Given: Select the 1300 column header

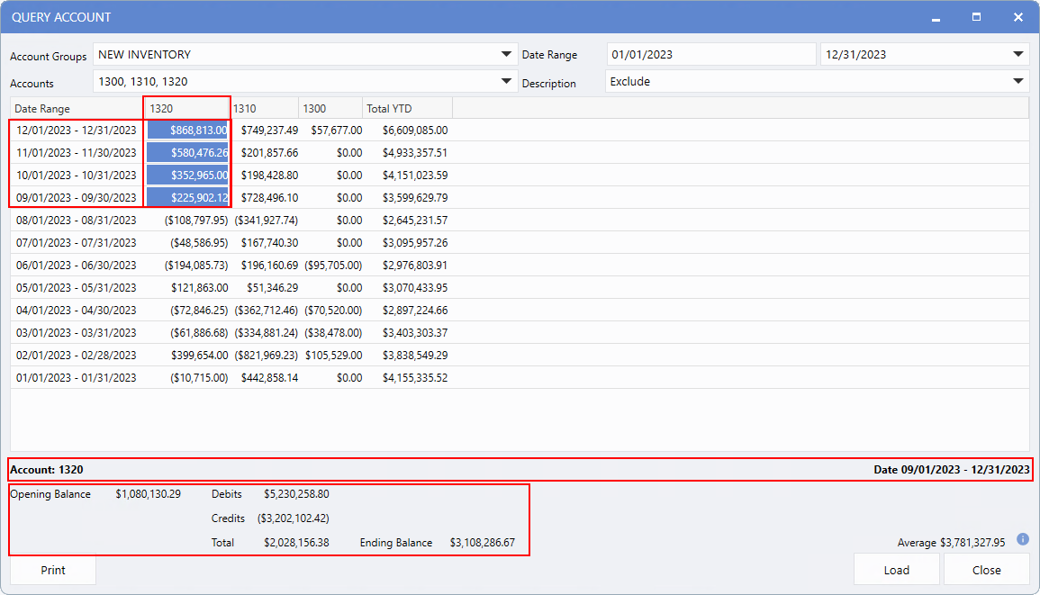Looking at the screenshot, I should point(330,108).
